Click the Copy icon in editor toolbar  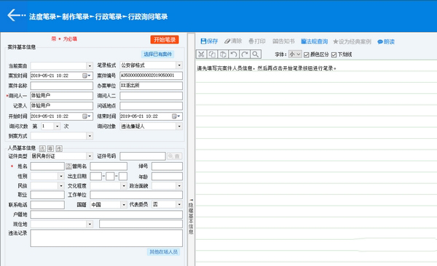pyautogui.click(x=212, y=54)
